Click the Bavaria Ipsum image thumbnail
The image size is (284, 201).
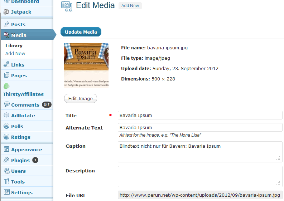(86, 65)
